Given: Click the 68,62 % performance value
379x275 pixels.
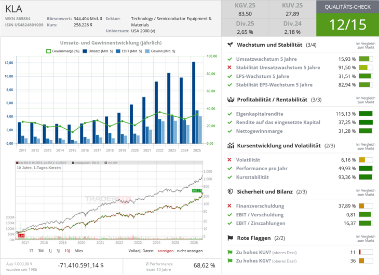Looking at the screenshot, I should pyautogui.click(x=204, y=265).
